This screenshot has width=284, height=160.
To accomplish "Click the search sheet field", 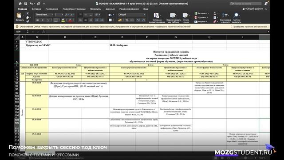I will (x=245, y=4).
